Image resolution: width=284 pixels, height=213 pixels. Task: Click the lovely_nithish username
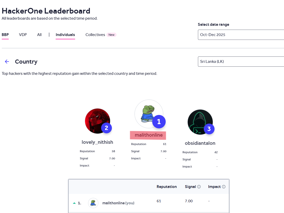(x=97, y=142)
